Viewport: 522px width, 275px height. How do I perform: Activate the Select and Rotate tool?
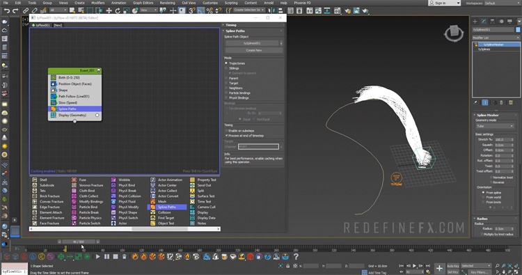(118, 10)
